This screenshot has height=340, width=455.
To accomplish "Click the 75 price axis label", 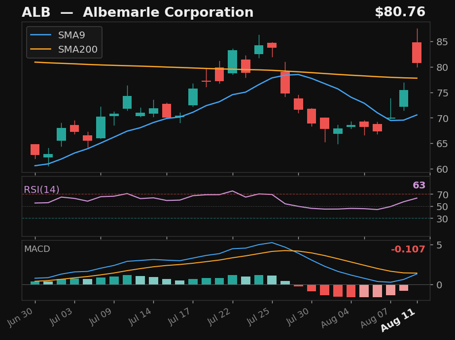I will tap(442, 93).
